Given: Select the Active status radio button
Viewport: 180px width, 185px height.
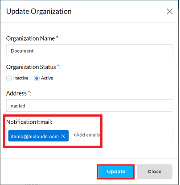Looking at the screenshot, I should (x=37, y=78).
